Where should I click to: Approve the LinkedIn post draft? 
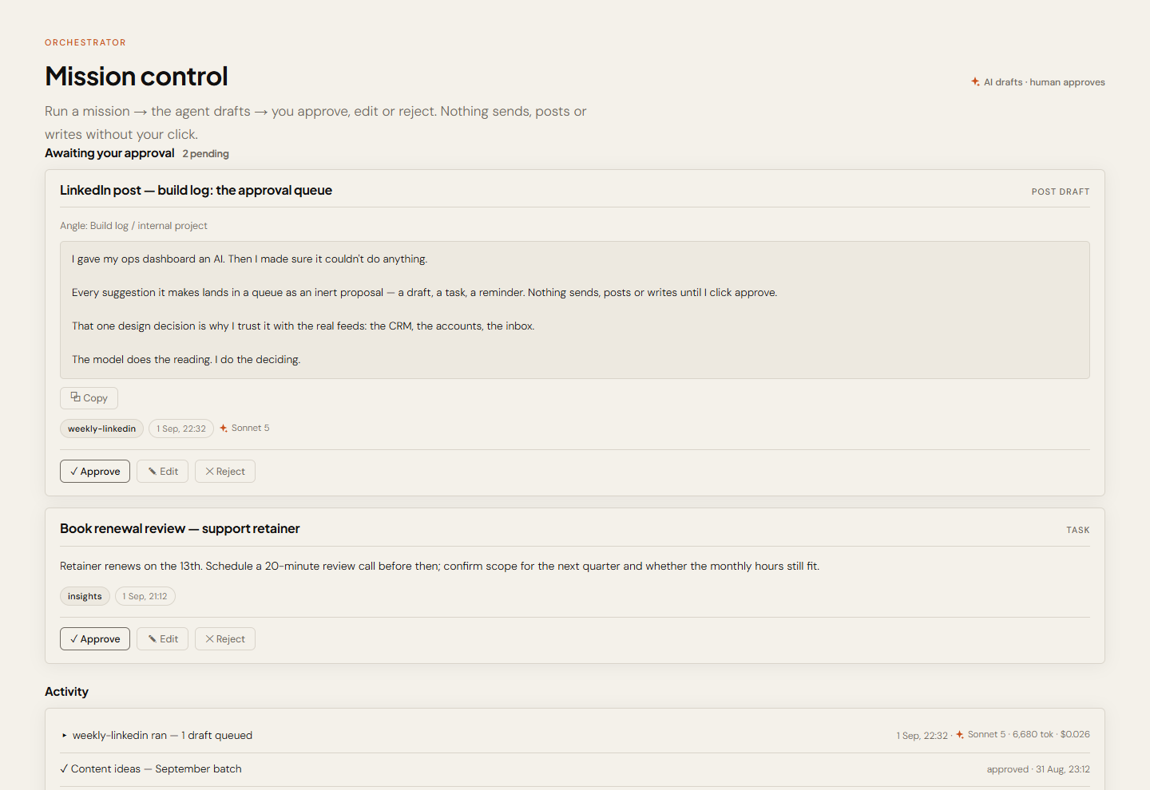pos(95,472)
